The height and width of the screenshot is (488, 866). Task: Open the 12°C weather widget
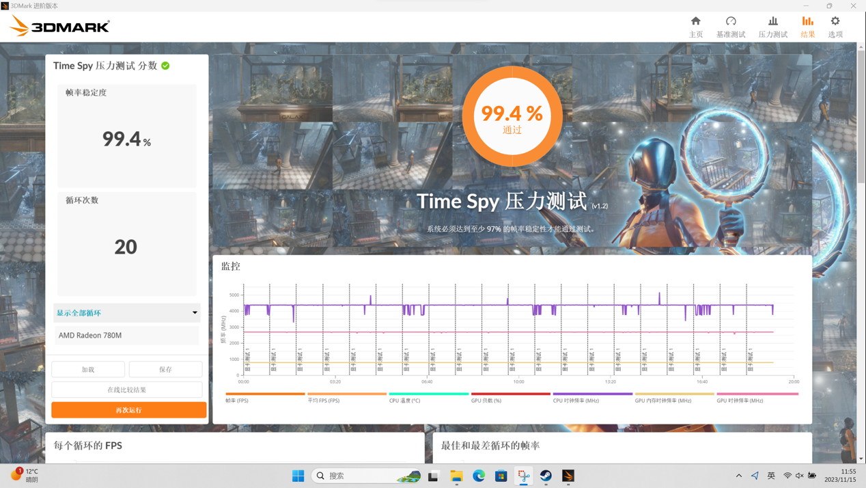pos(25,476)
